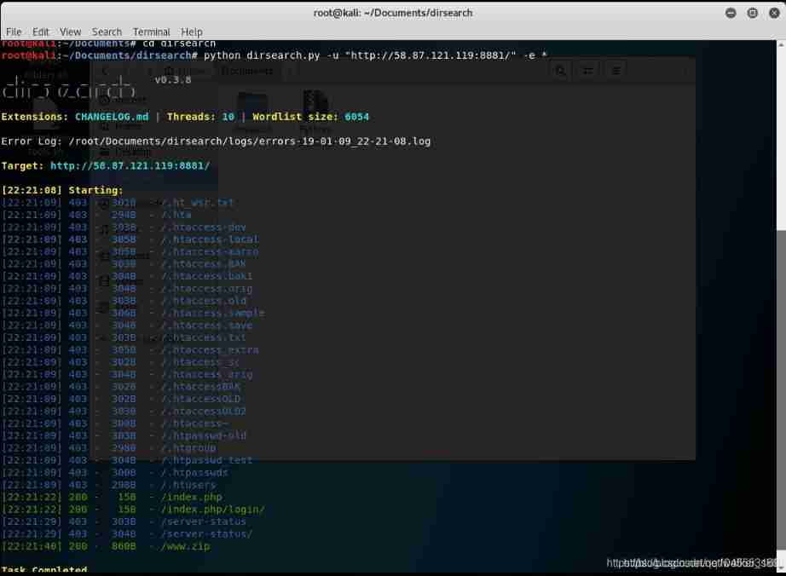Viewport: 786px width, 576px height.
Task: Click the URL on the Target line
Action: (130, 165)
